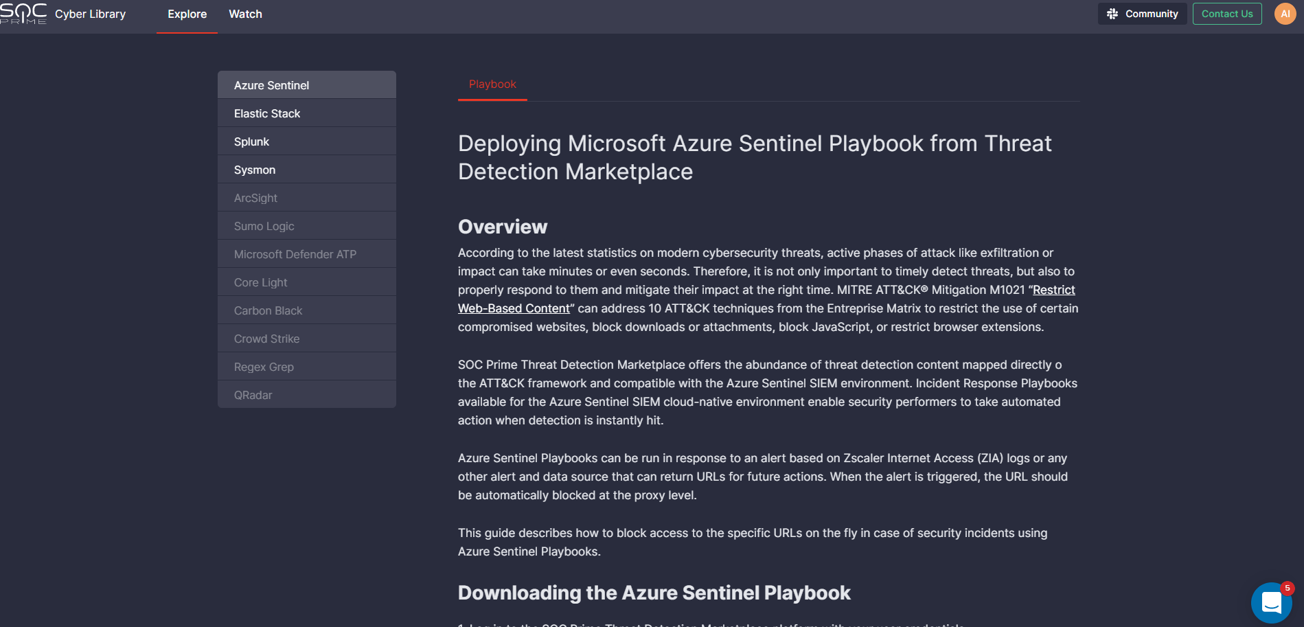Select QRadar in the sidebar
Screen dimensions: 1304x627
point(306,394)
